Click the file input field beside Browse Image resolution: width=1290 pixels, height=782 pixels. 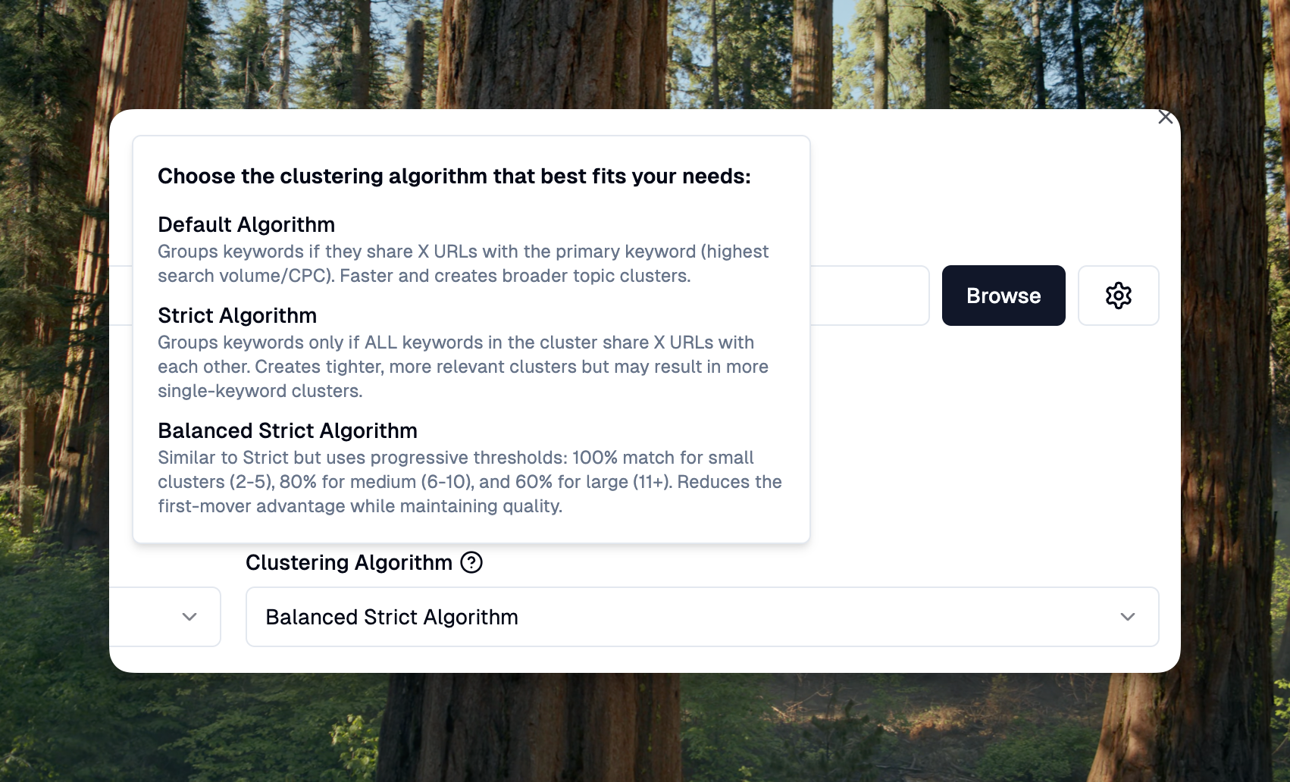(869, 296)
